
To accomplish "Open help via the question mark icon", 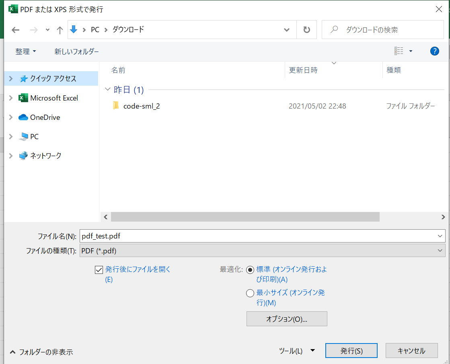I will tap(434, 51).
